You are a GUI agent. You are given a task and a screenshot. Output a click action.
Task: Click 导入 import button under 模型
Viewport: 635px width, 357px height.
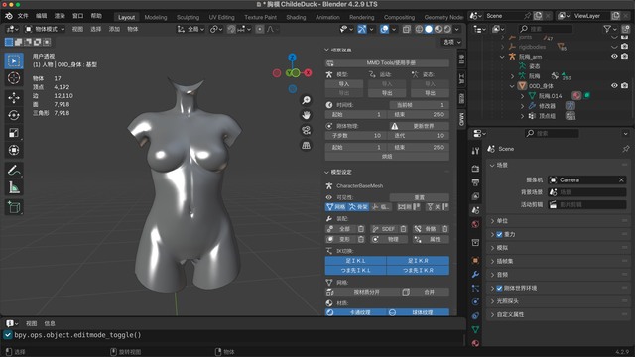(344, 84)
